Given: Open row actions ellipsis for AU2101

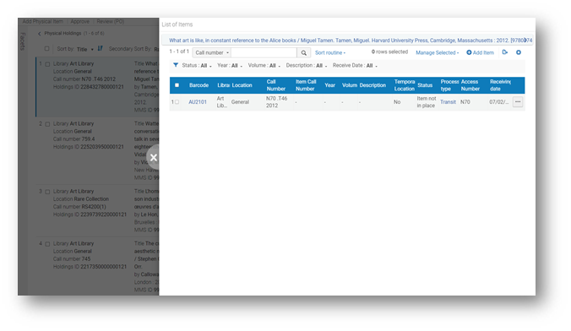Looking at the screenshot, I should [518, 102].
